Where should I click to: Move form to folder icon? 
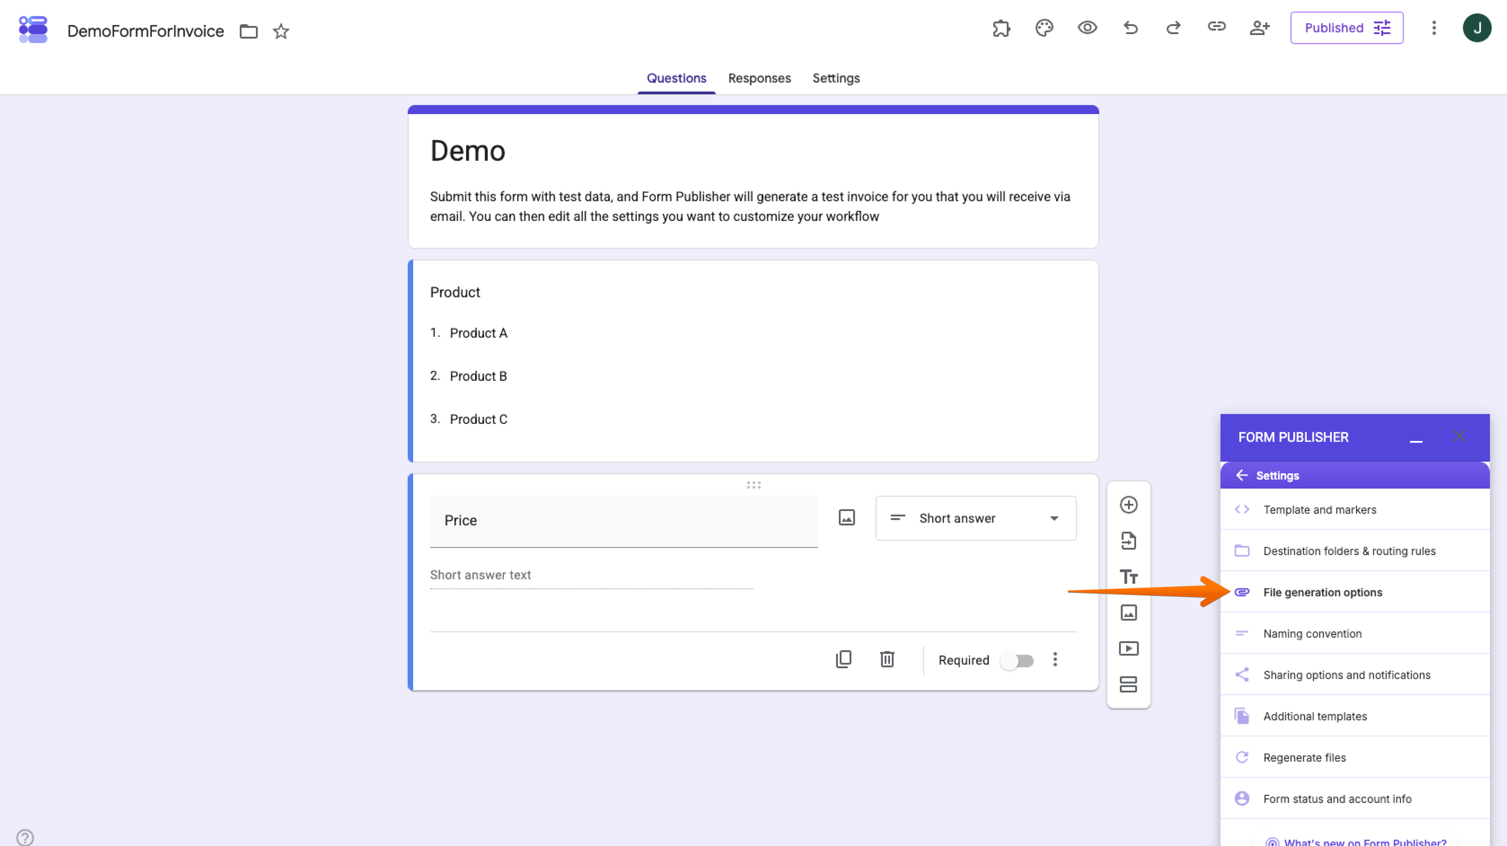pyautogui.click(x=248, y=31)
